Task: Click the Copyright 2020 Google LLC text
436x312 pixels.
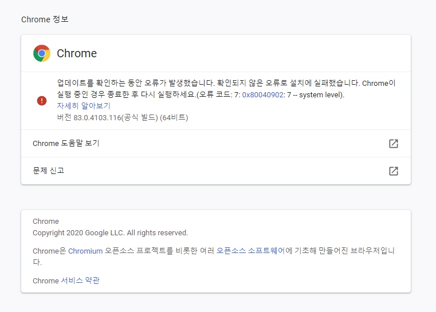Action: tap(110, 233)
